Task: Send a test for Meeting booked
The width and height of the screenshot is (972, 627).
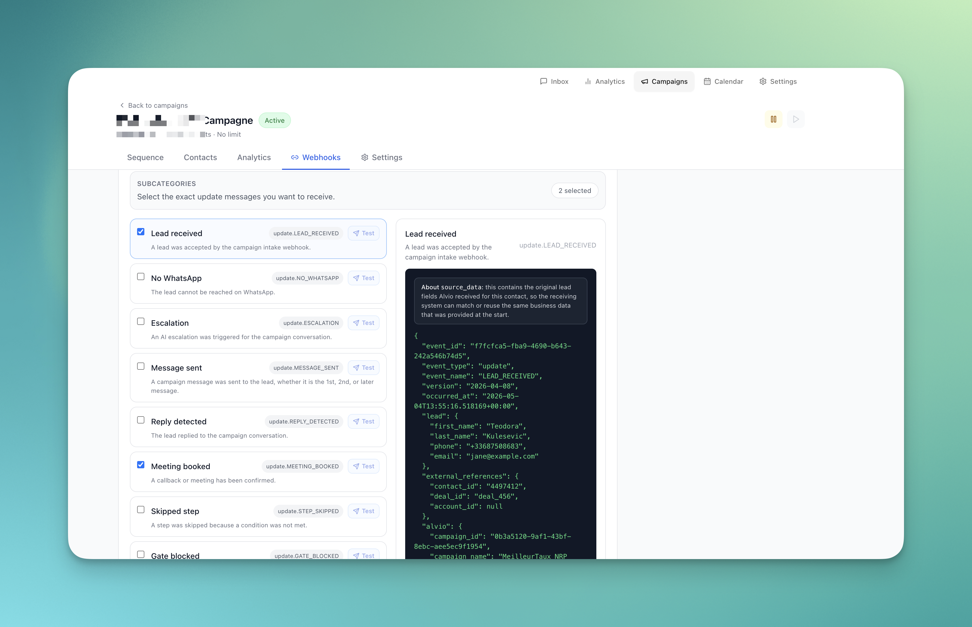Action: pyautogui.click(x=364, y=466)
